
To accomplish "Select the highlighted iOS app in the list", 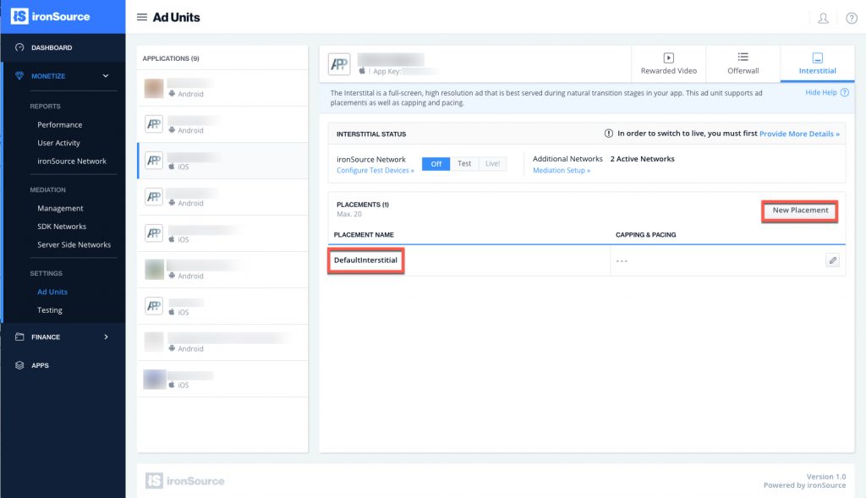I will 222,161.
